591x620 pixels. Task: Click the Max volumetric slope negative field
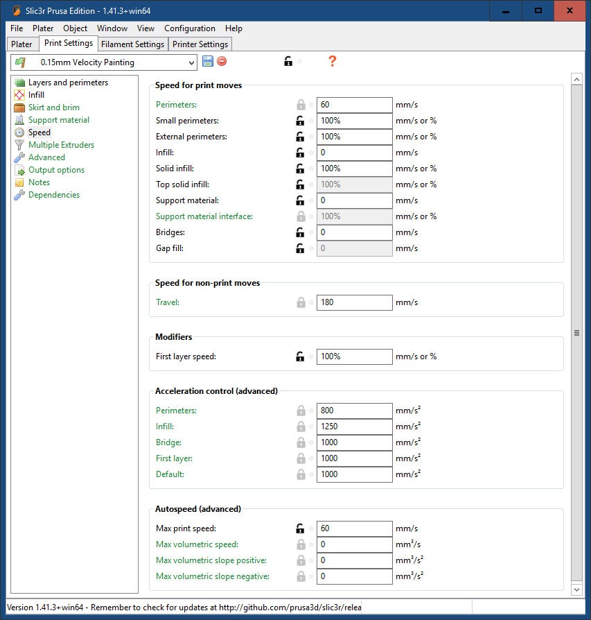354,576
